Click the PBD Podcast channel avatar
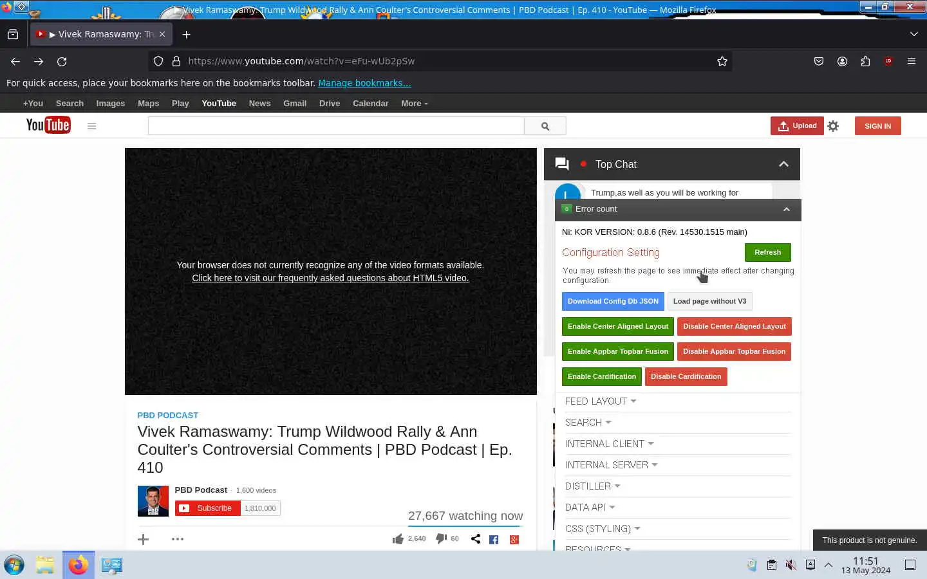927x579 pixels. pyautogui.click(x=153, y=501)
